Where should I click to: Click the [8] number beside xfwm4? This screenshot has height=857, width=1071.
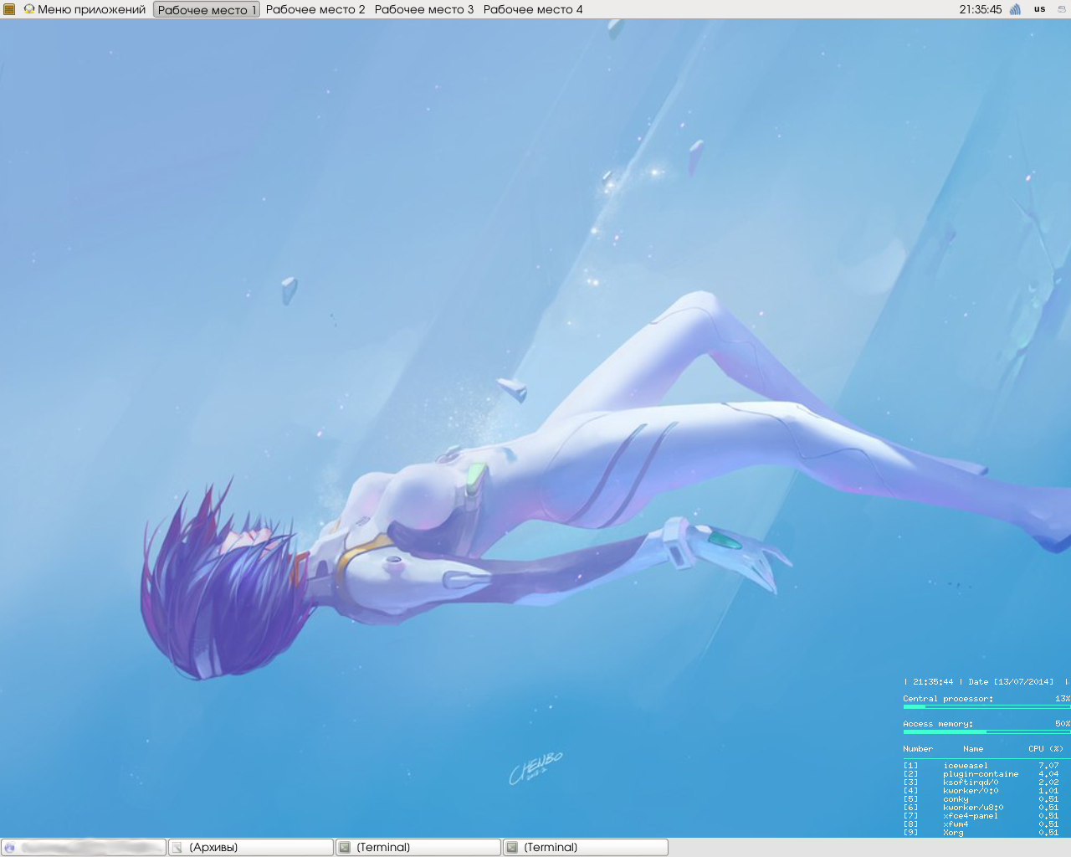[910, 824]
